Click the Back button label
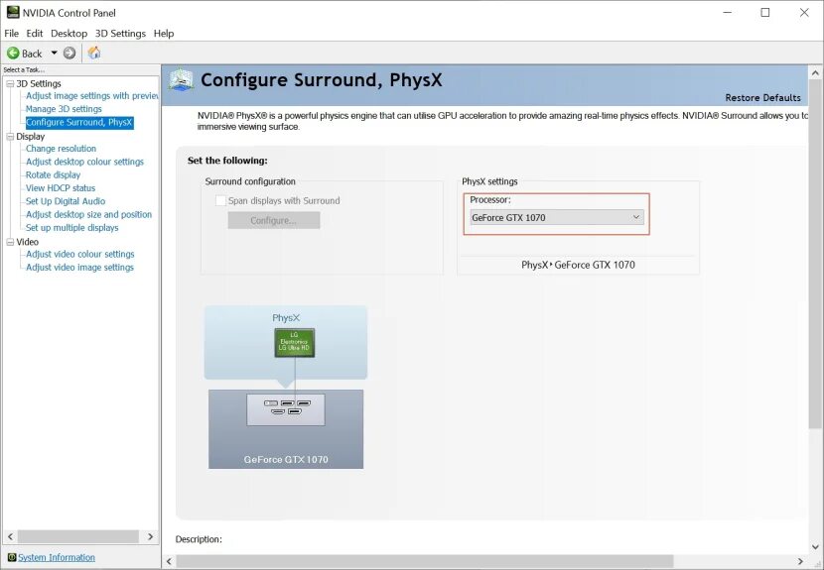Image resolution: width=824 pixels, height=570 pixels. (32, 54)
